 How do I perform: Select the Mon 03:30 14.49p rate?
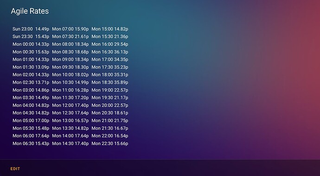[x=31, y=98]
